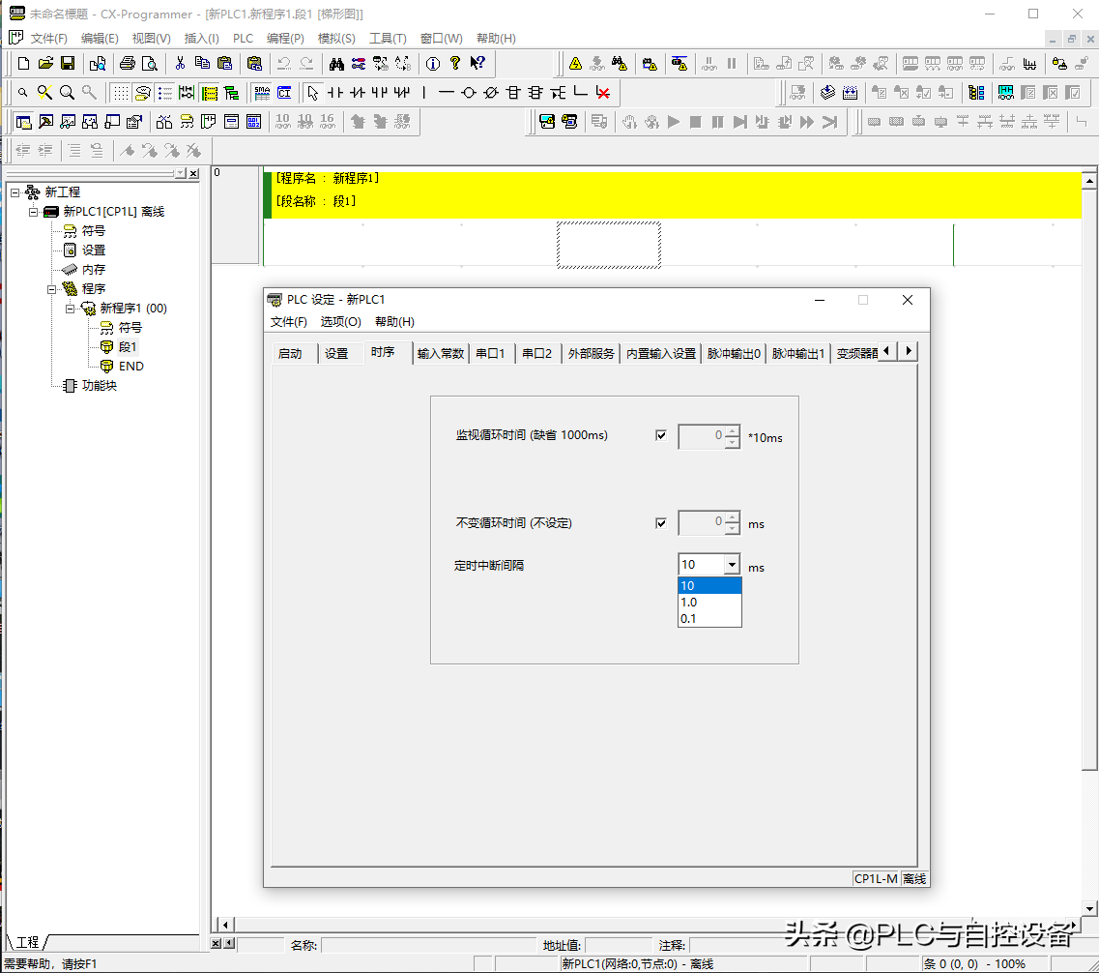Select the END item in project tree
The width and height of the screenshot is (1099, 973).
[x=130, y=367]
